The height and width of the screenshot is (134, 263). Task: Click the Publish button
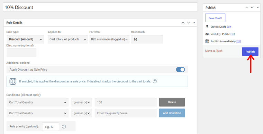[x=250, y=52]
